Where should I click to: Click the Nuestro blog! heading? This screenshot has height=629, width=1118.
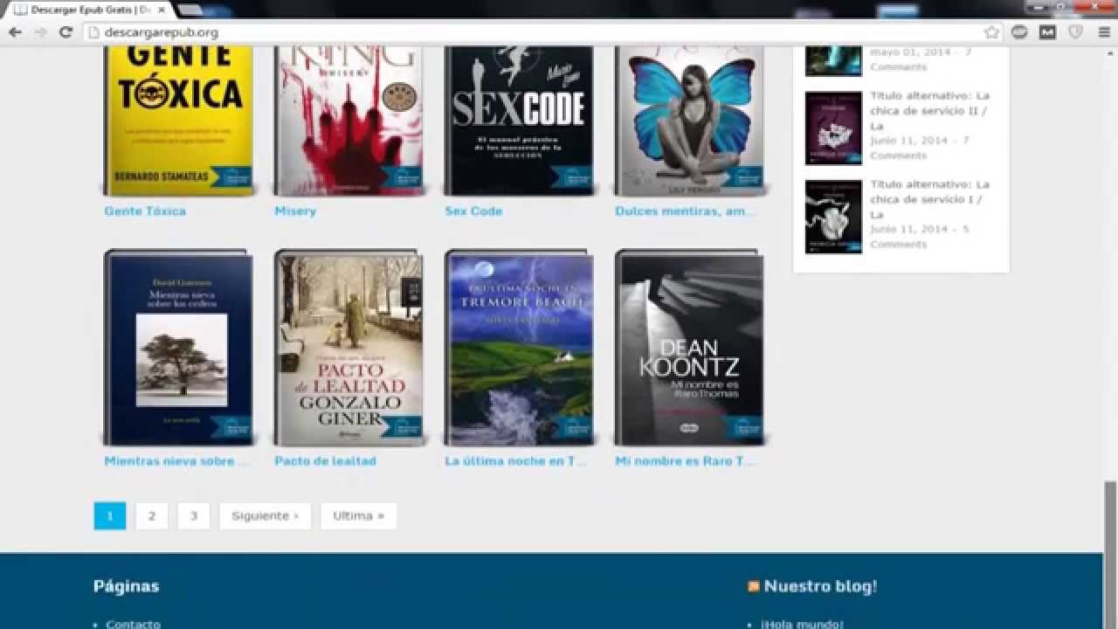coord(820,586)
